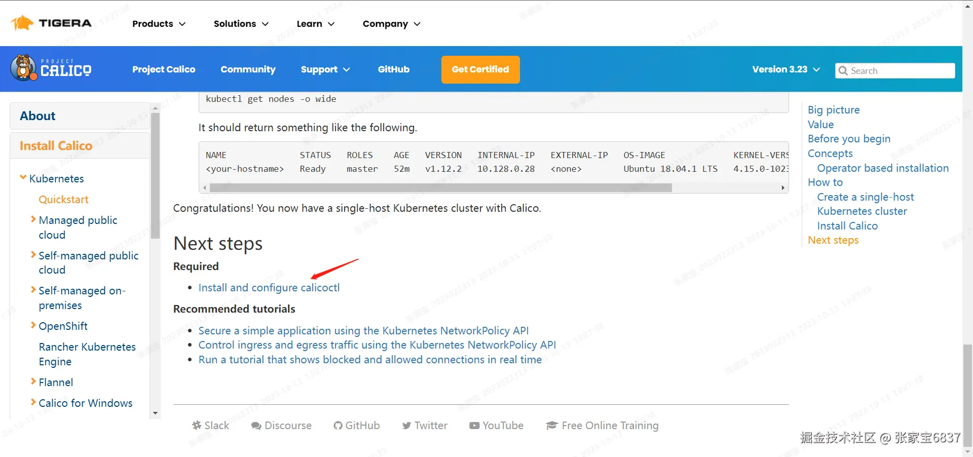This screenshot has width=973, height=457.
Task: Go to the Project Calico page
Action: pos(164,69)
